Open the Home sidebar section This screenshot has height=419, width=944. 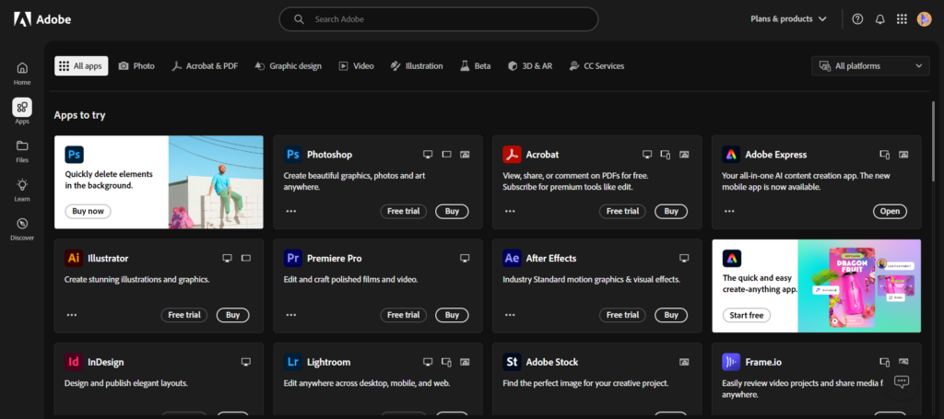pyautogui.click(x=22, y=74)
